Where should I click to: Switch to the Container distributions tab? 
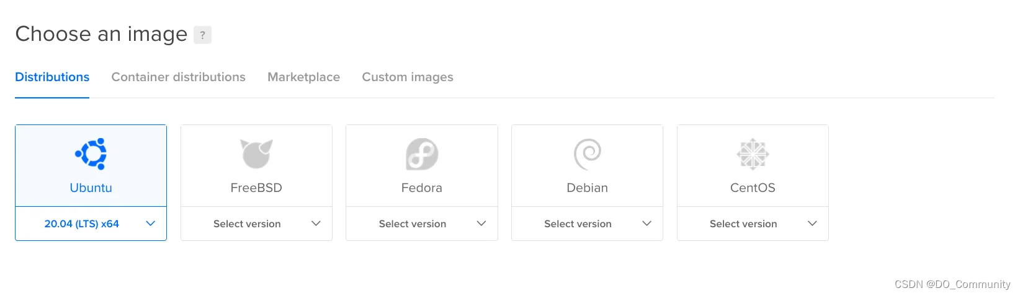(x=179, y=77)
